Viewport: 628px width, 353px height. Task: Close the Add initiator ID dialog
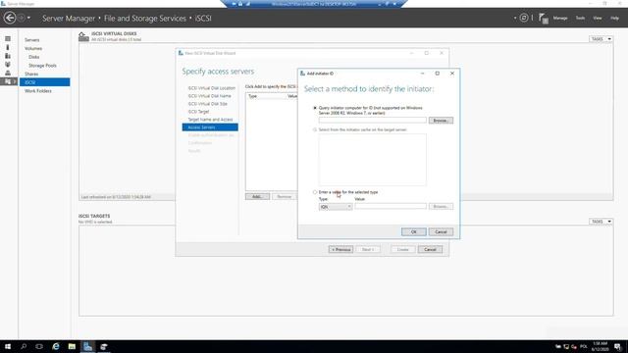click(451, 74)
